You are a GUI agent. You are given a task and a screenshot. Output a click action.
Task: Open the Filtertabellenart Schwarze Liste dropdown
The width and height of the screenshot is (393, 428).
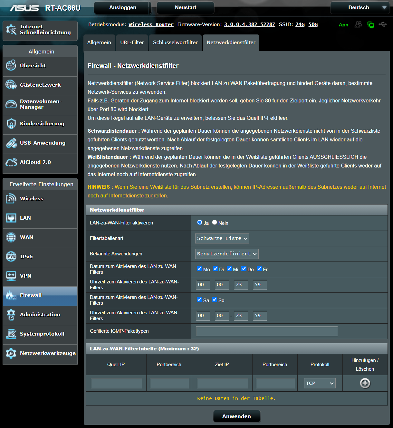coord(222,238)
